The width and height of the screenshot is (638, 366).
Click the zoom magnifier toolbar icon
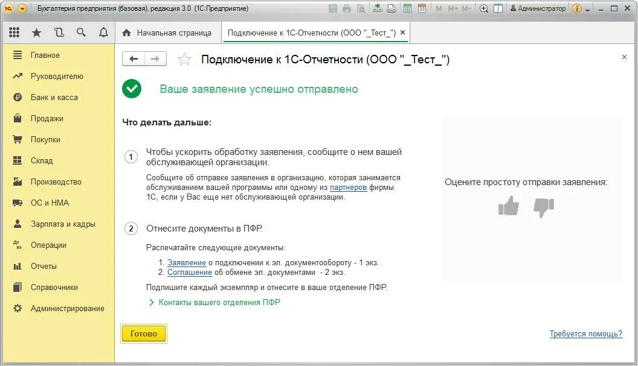tap(485, 8)
